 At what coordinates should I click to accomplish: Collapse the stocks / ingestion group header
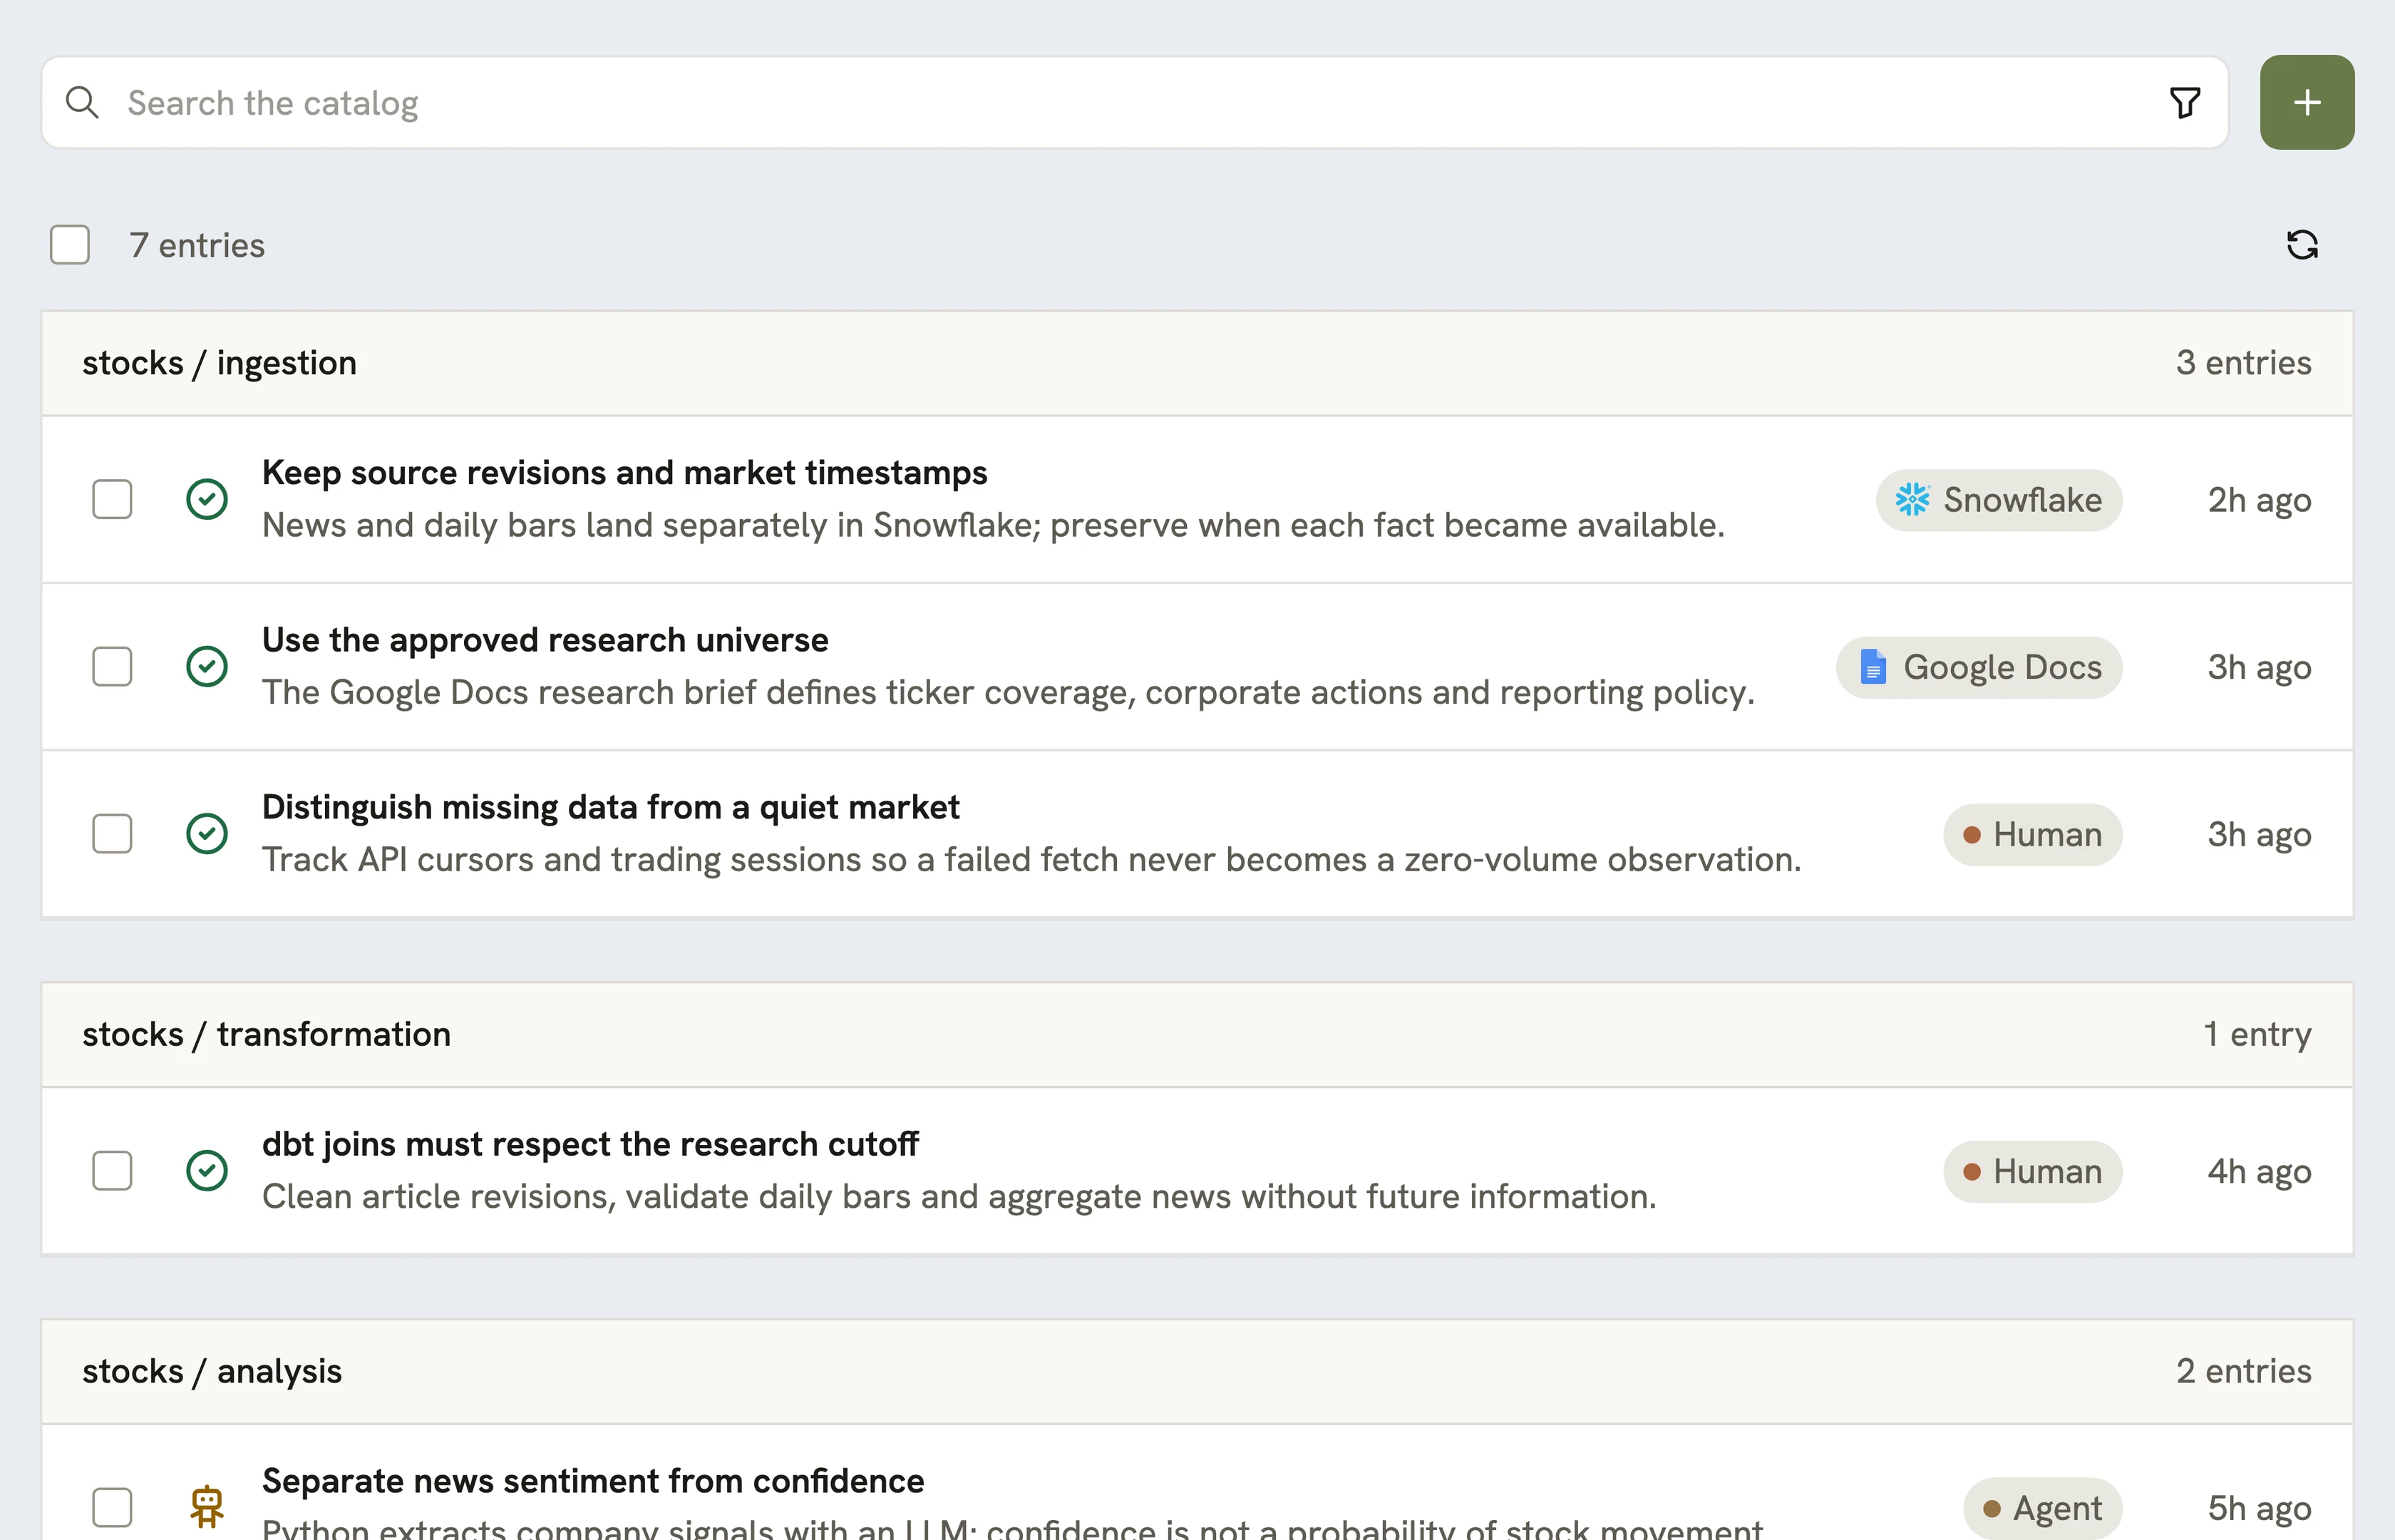tap(1197, 363)
